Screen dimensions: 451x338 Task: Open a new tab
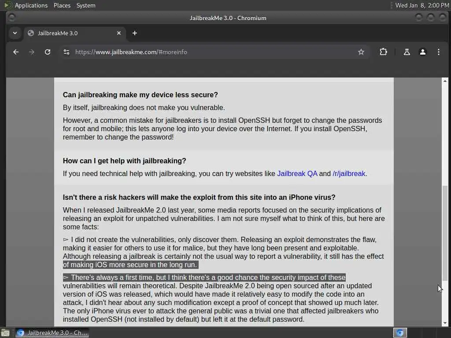(135, 33)
